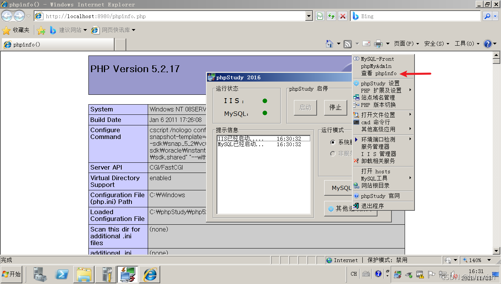Click the Internet Explorer taskbar icon
The image size is (501, 284).
150,275
